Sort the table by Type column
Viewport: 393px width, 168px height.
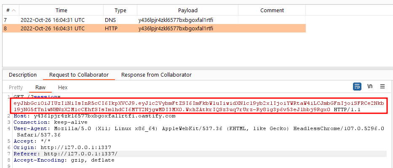pos(120,11)
